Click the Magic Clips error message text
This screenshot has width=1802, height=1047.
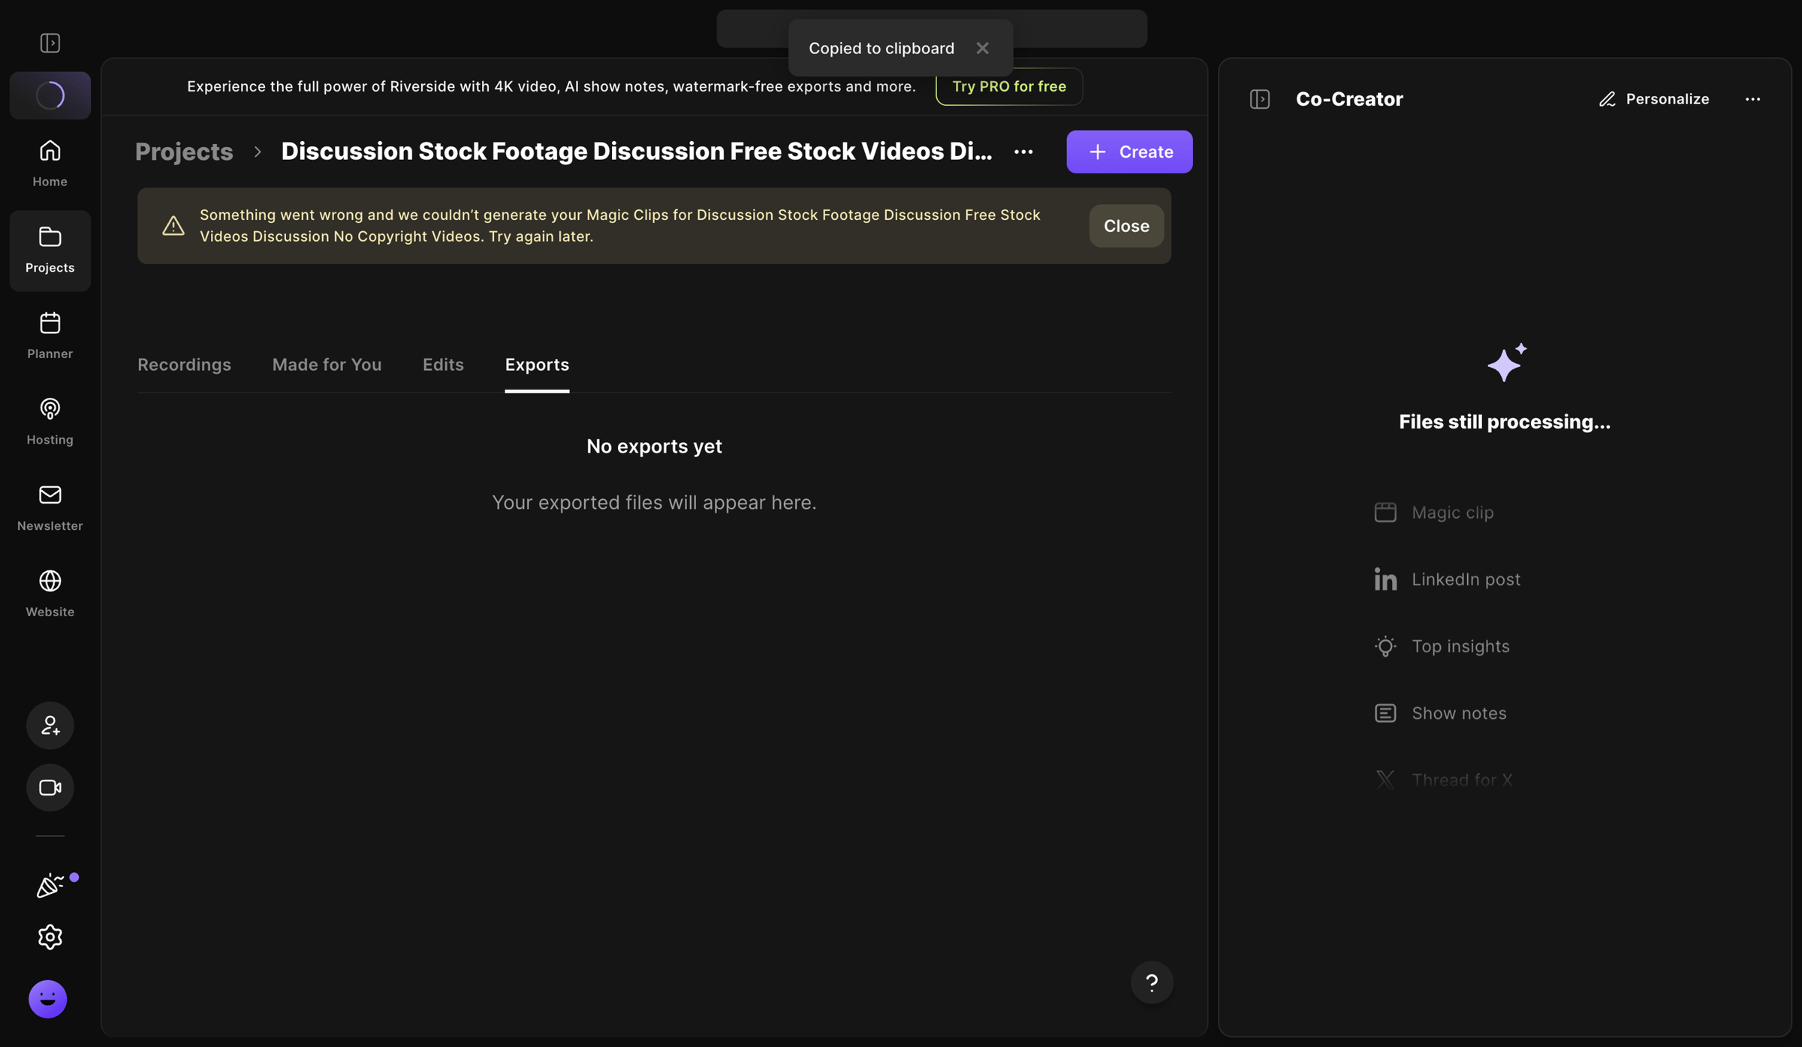620,225
